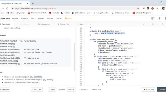Open the Explore menu

coord(15,18)
